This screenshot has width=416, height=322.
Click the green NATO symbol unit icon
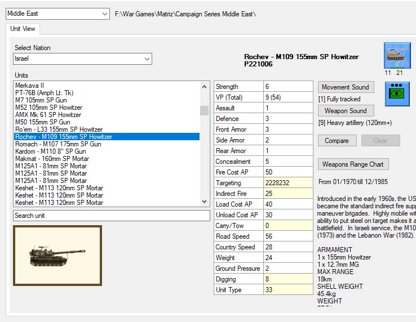[x=397, y=94]
